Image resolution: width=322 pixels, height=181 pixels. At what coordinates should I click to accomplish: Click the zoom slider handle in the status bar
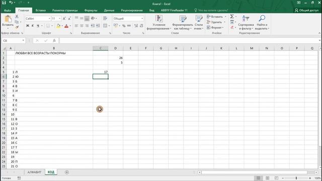pyautogui.click(x=296, y=178)
